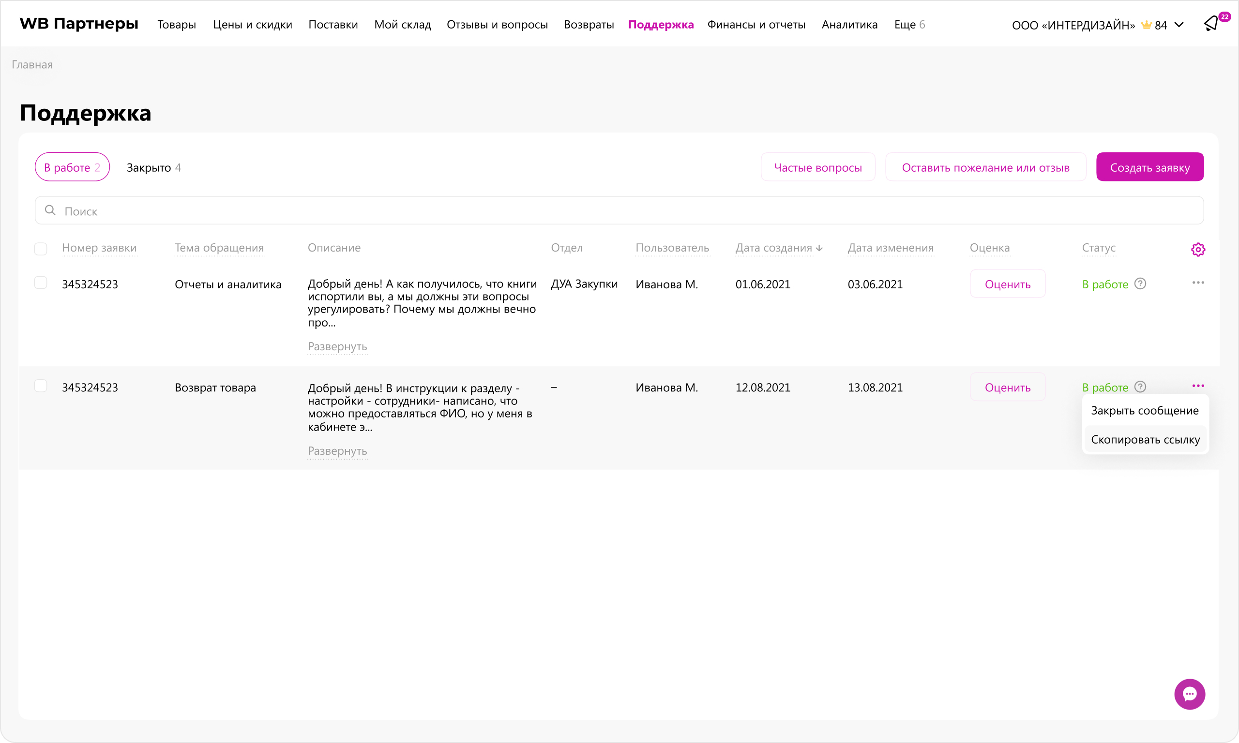Open the notifications megaphone icon
The image size is (1239, 743).
(1211, 24)
